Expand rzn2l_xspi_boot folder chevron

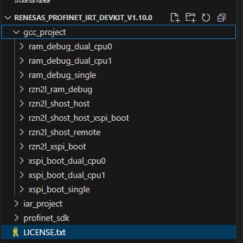[21, 146]
